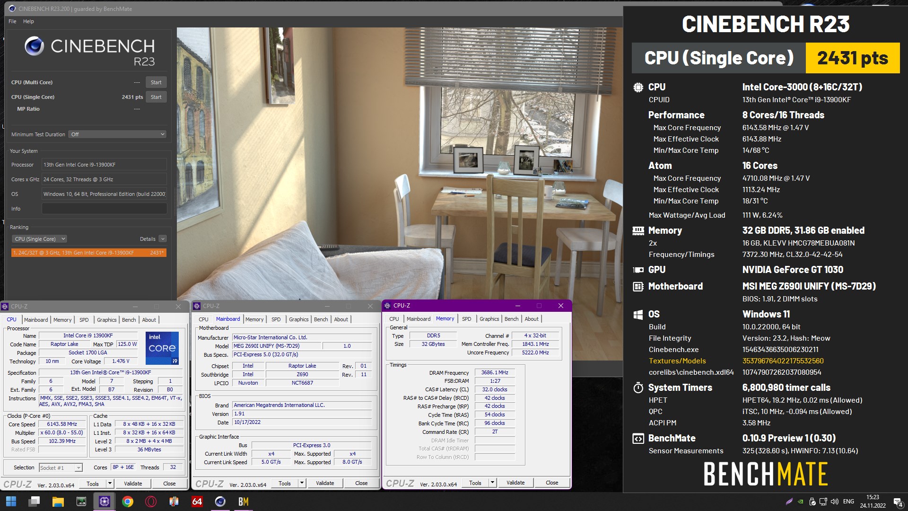Open Tools dropdown arrow in Mainboard CPU-Z window

click(302, 483)
